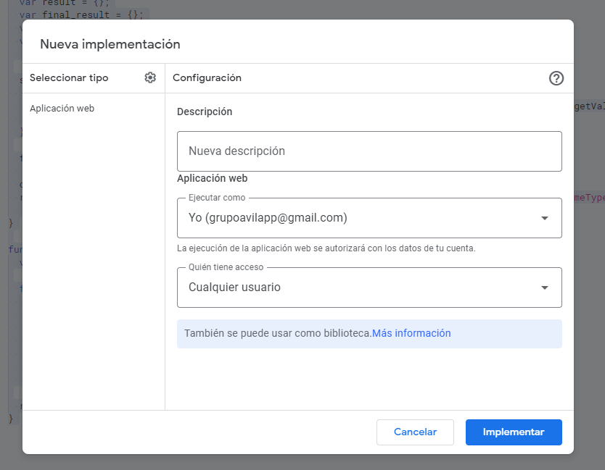
Task: Click the Yo (grupoavilapp@gmail.com) selected value
Action: pos(268,218)
